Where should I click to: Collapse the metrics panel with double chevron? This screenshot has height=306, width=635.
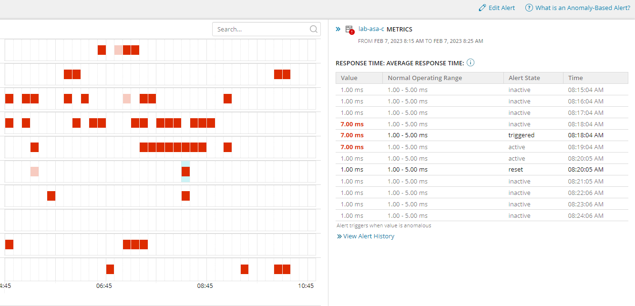(338, 29)
